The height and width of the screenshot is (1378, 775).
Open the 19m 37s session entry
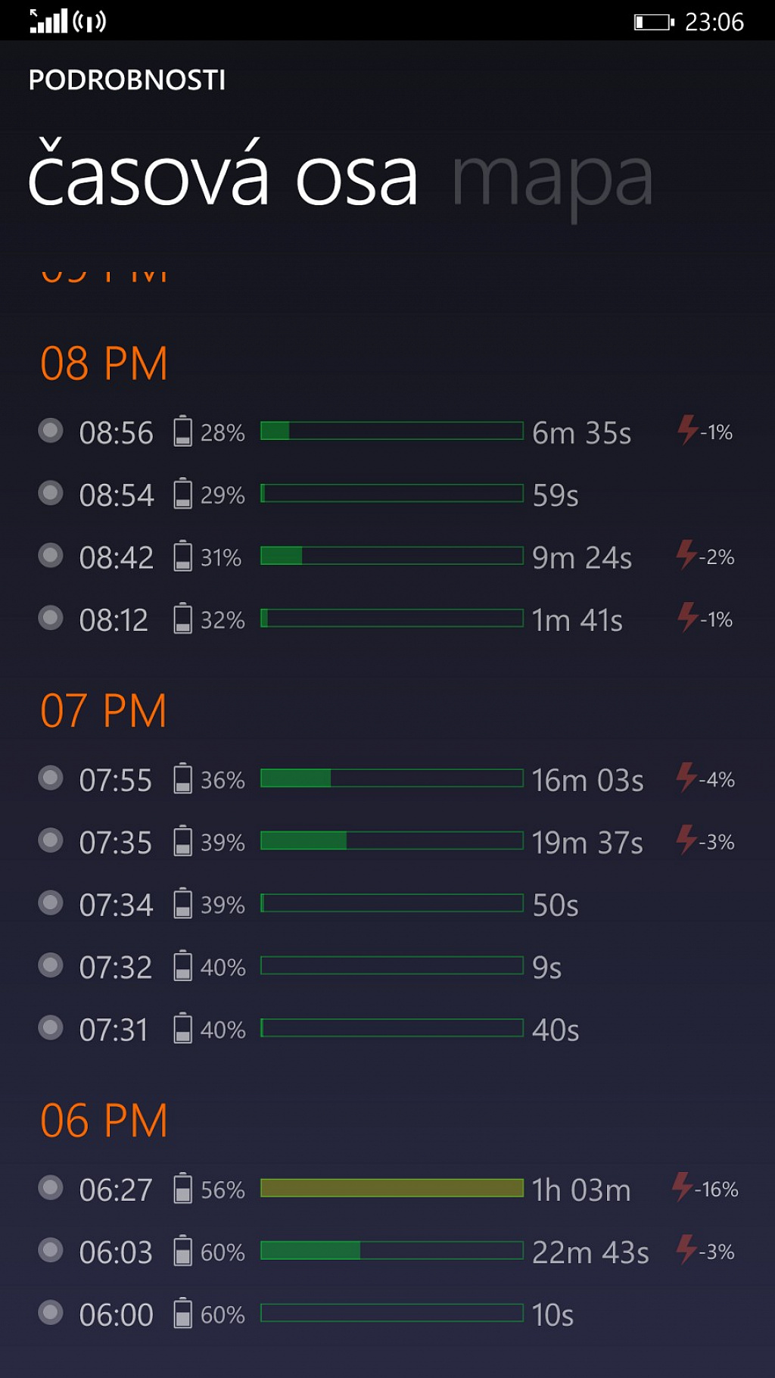tap(387, 841)
